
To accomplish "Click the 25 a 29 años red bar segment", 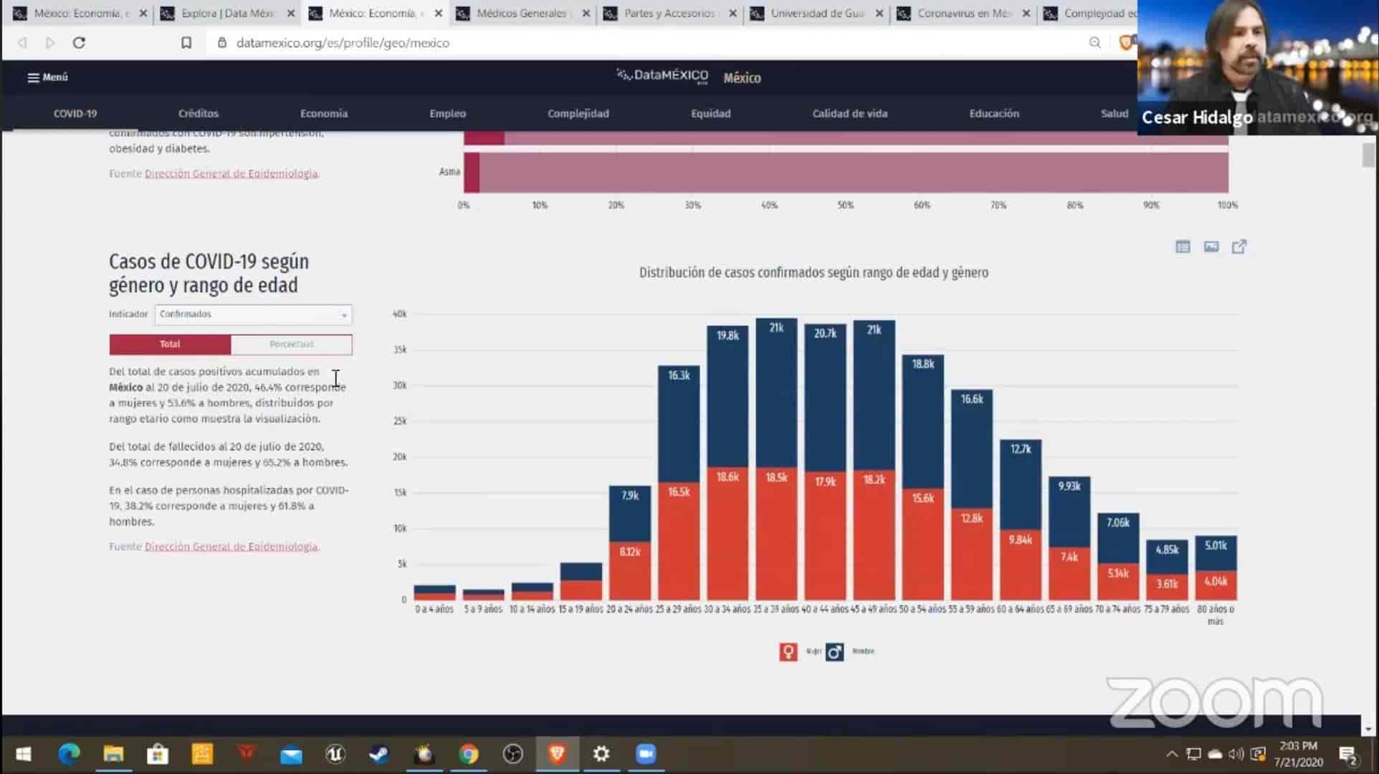I will pyautogui.click(x=679, y=542).
